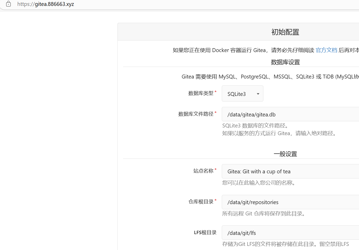Click the 数据库设置 section header
The image size is (359, 250).
285,62
